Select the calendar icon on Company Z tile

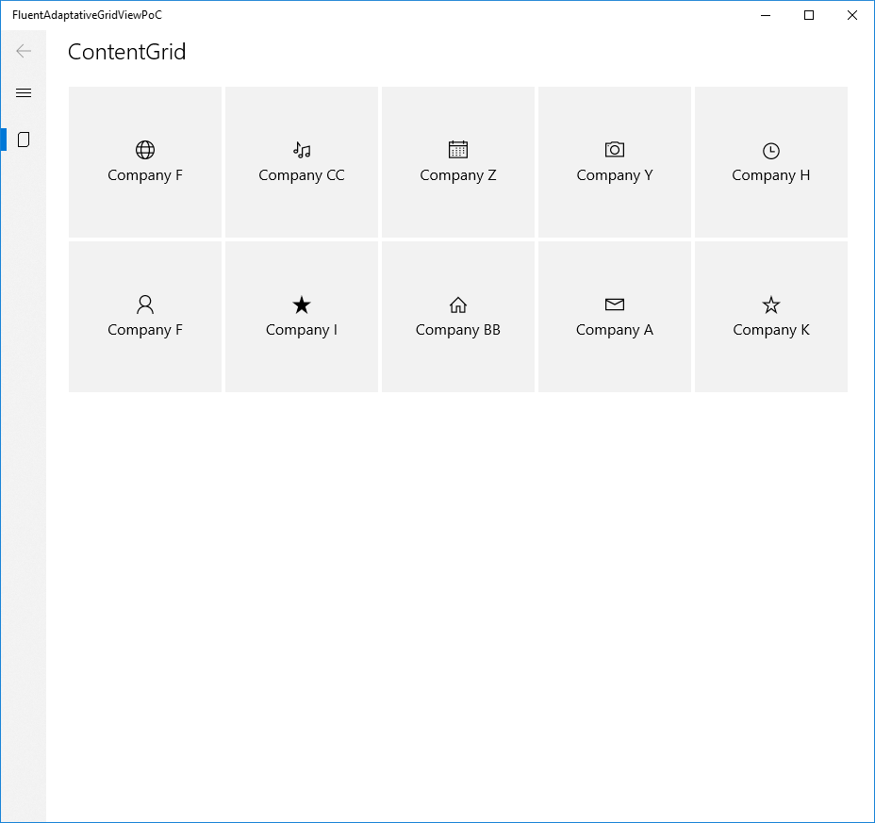pyautogui.click(x=457, y=149)
